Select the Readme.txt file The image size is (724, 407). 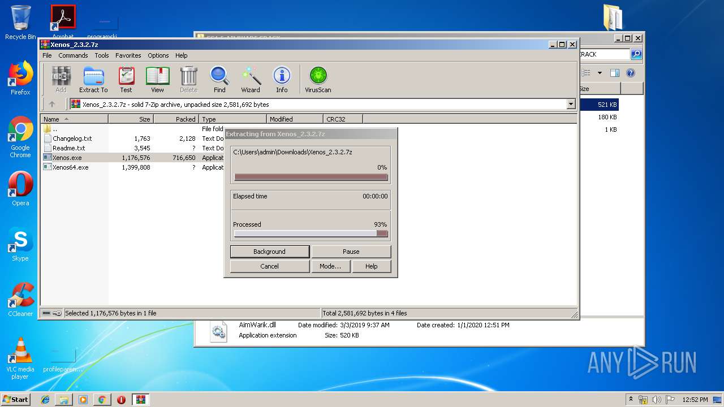(x=68, y=148)
